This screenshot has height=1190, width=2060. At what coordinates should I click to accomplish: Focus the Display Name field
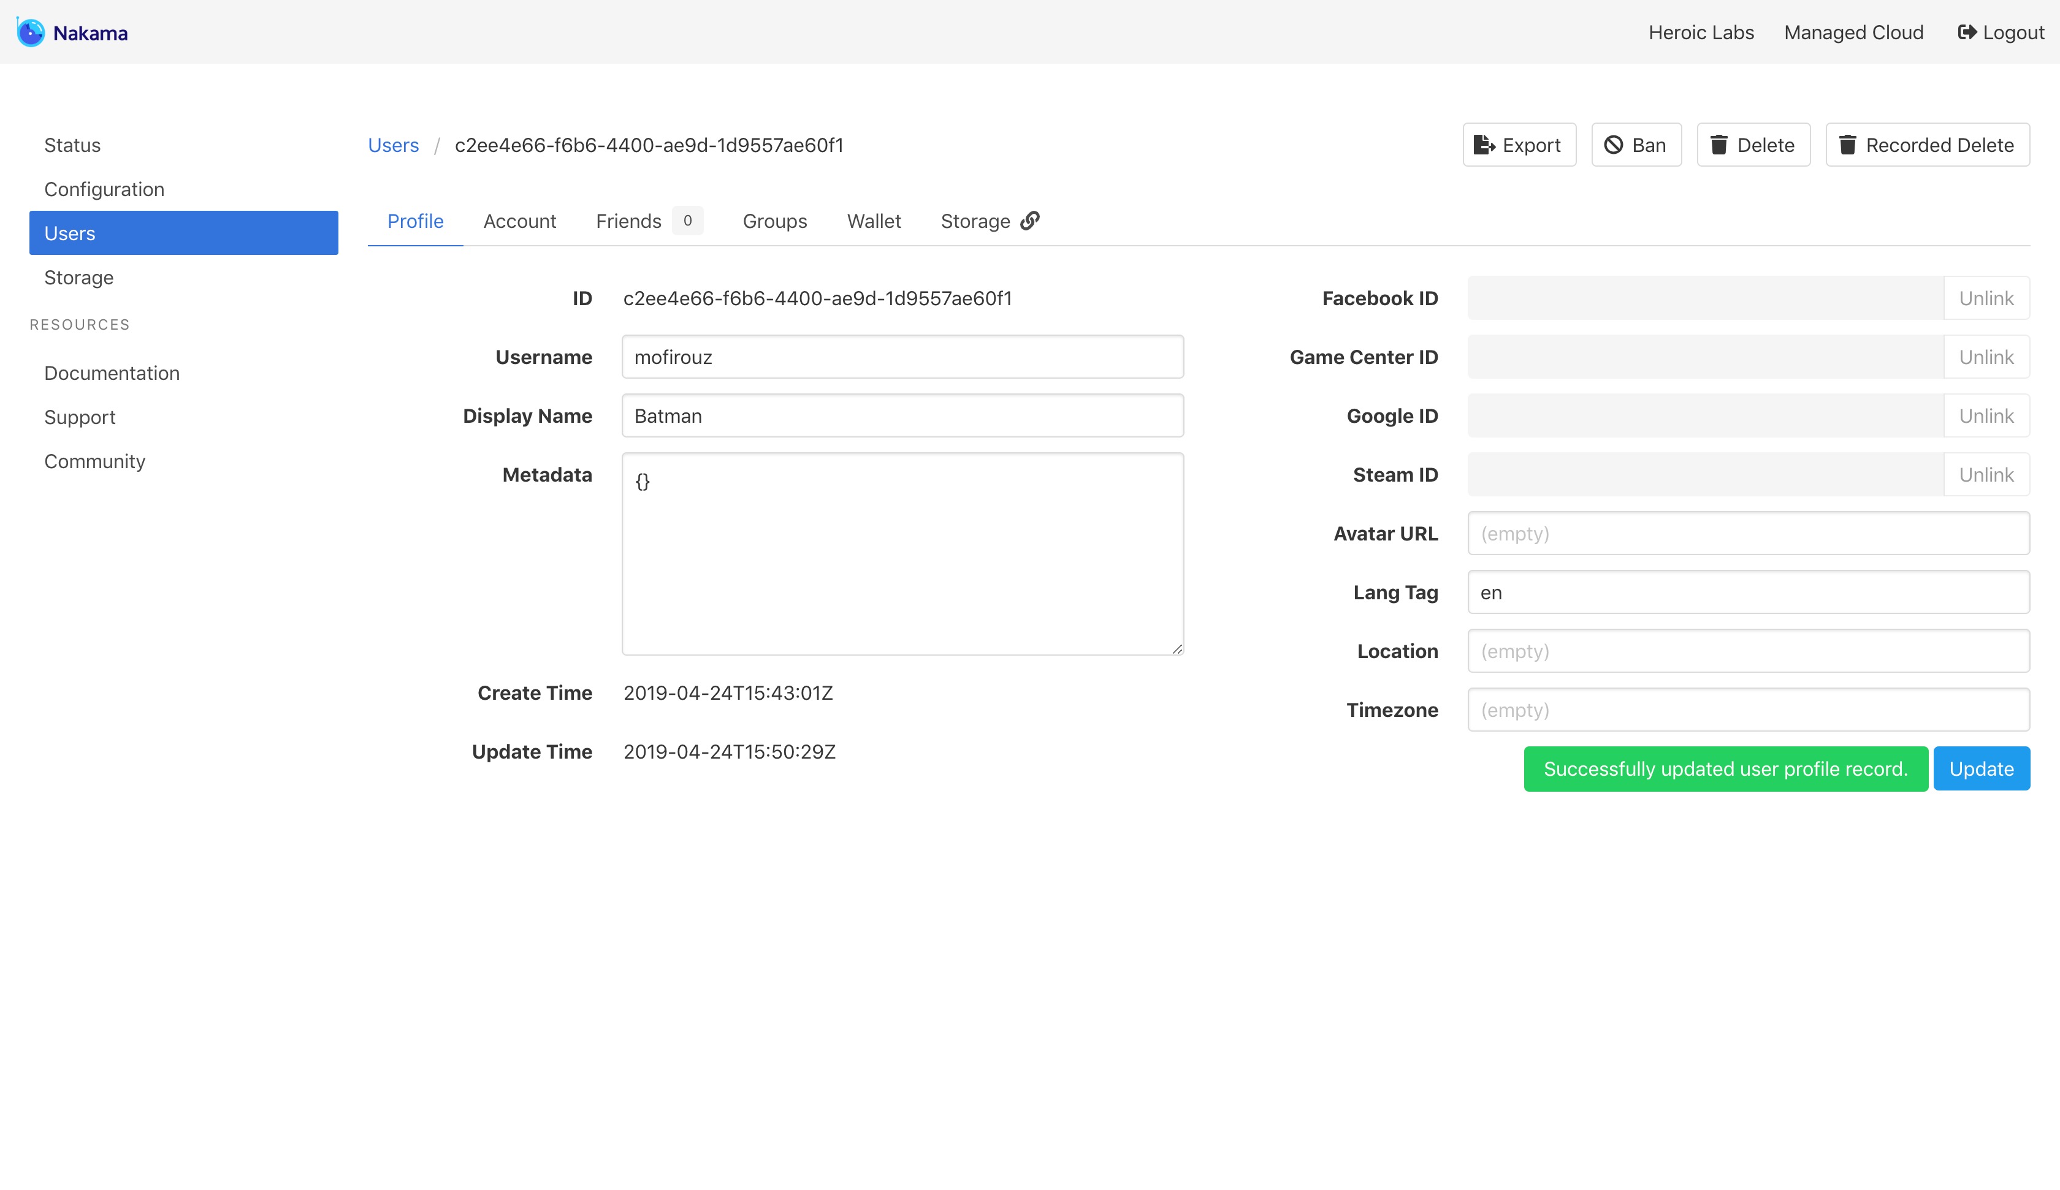[902, 416]
